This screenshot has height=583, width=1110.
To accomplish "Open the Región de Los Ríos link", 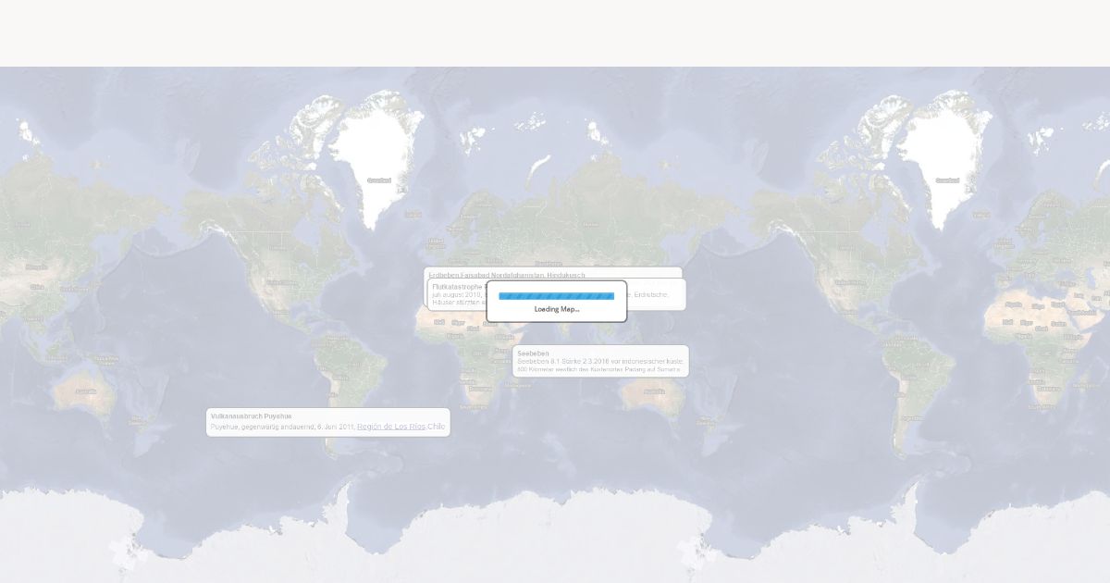I will click(x=391, y=427).
